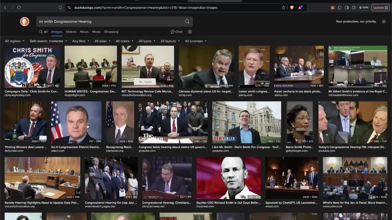Open the Guardian Congress holds hearing thumbnail
The width and height of the screenshot is (392, 220).
click(173, 123)
